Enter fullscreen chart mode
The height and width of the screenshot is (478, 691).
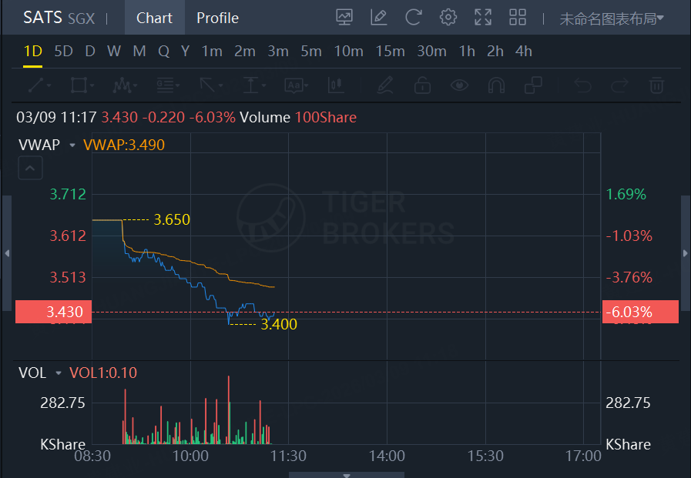(x=483, y=18)
